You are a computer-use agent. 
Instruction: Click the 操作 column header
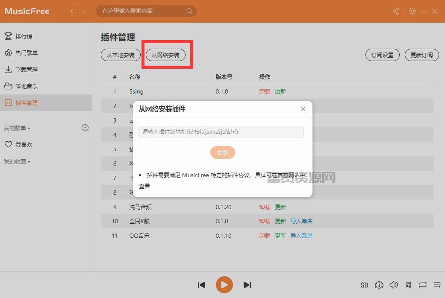(x=265, y=77)
